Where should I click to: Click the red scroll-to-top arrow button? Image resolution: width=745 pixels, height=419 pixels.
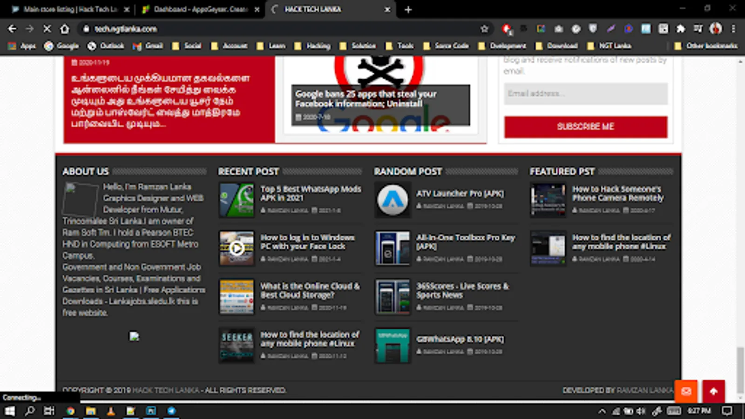point(713,391)
